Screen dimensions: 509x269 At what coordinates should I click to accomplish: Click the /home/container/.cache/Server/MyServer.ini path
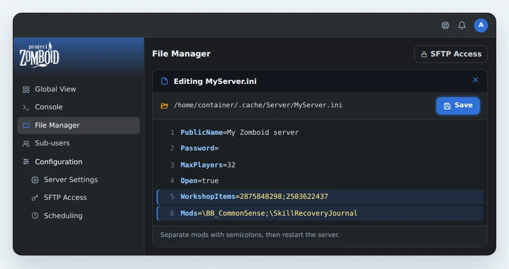[x=258, y=105]
